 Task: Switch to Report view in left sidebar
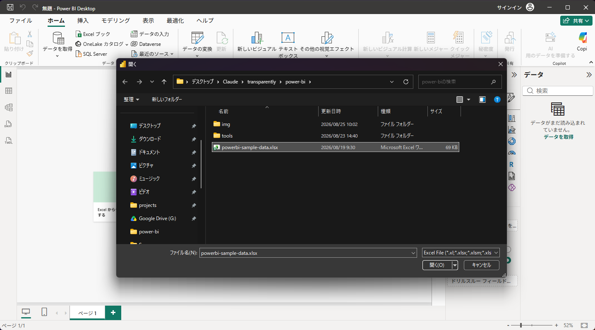click(8, 74)
